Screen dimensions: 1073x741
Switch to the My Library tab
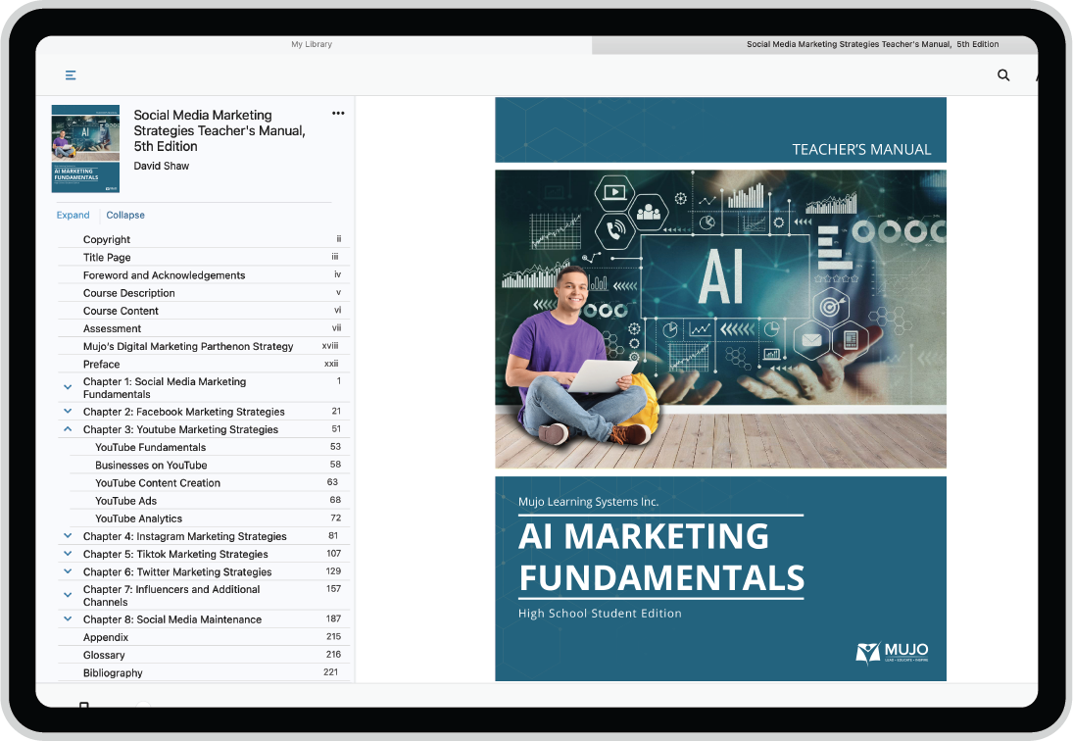tap(312, 44)
